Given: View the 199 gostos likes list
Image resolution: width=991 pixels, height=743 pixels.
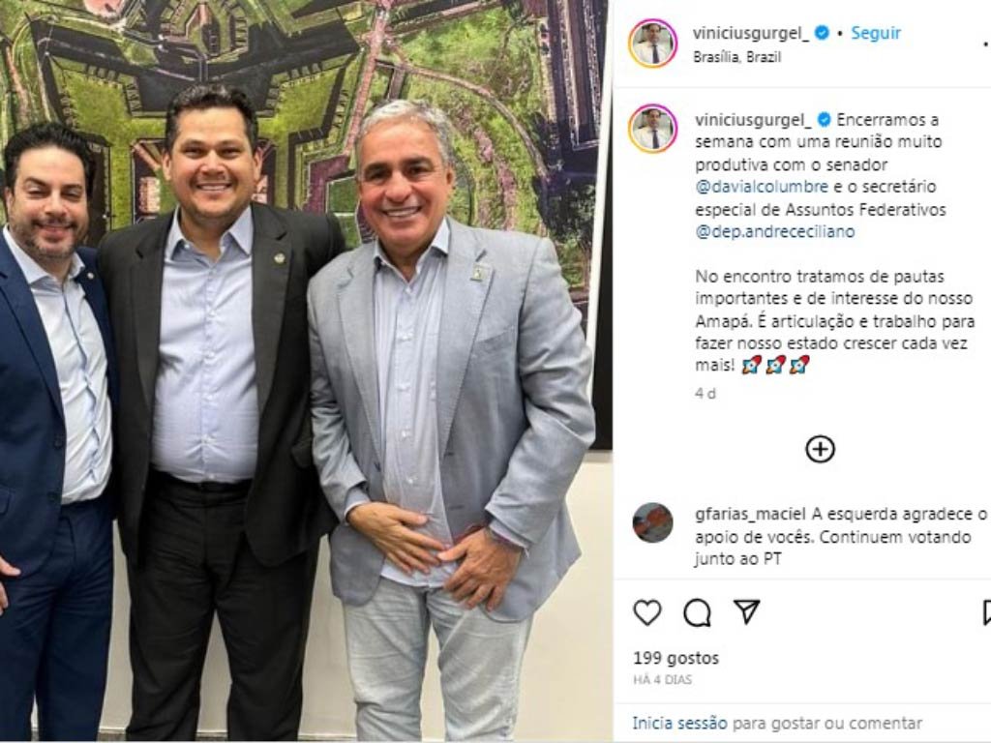Looking at the screenshot, I should point(676,658).
